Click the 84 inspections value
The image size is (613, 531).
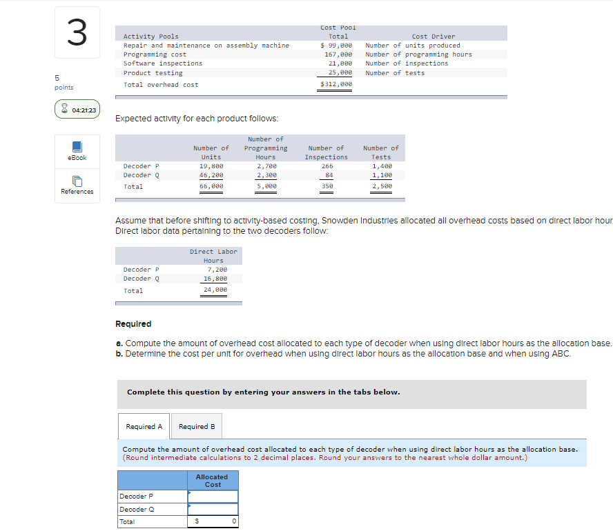pos(329,175)
